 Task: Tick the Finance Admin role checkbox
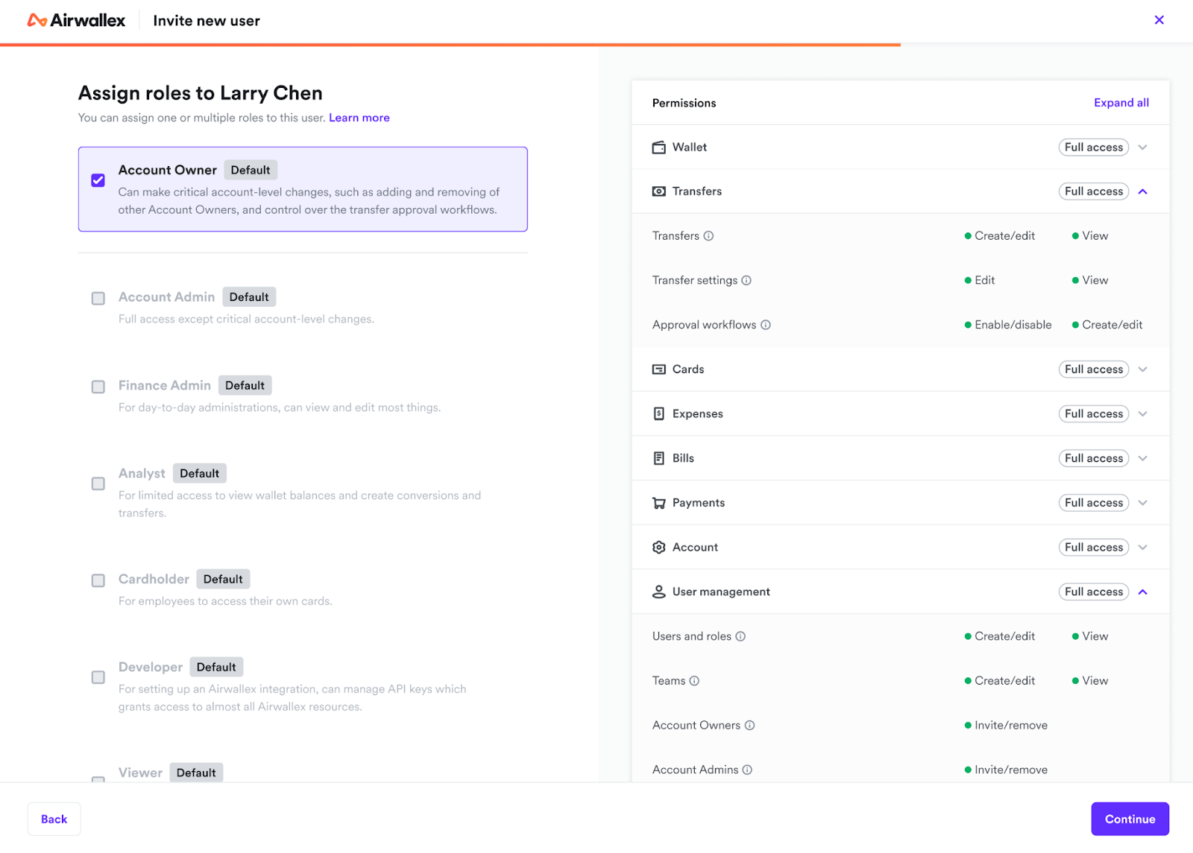(x=98, y=387)
